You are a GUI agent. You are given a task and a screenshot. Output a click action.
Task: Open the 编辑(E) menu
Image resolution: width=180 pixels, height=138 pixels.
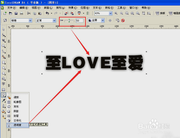click(24, 8)
